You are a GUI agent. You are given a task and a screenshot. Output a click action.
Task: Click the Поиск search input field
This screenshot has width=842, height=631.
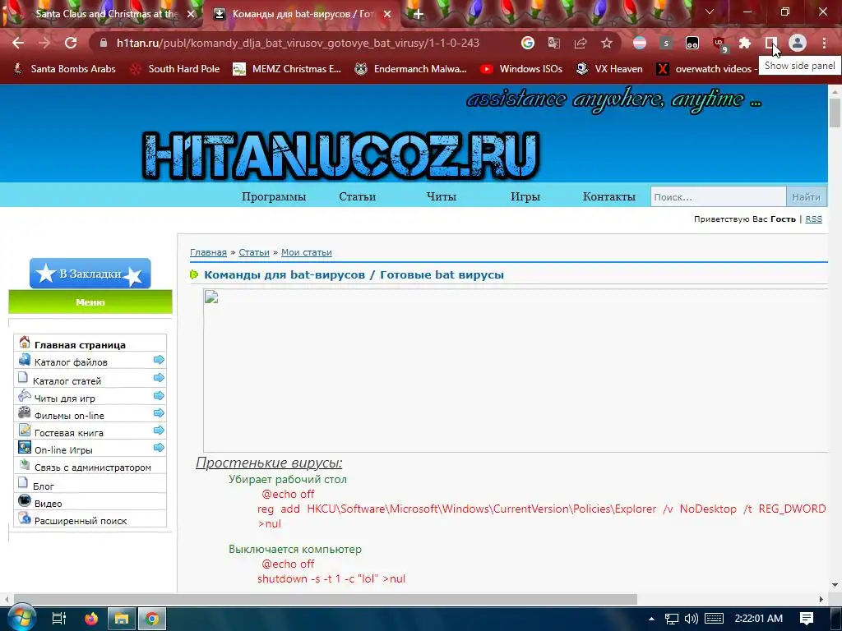[718, 196]
